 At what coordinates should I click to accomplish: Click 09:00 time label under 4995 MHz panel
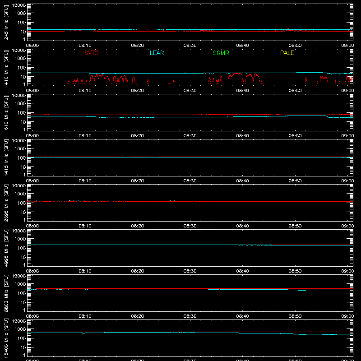tap(347, 271)
